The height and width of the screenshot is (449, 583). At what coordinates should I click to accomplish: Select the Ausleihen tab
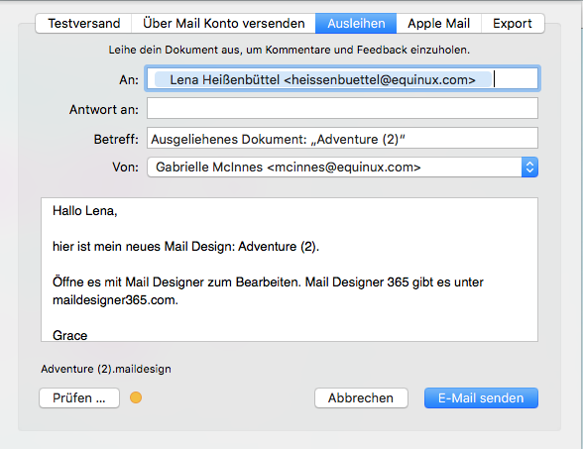click(356, 24)
